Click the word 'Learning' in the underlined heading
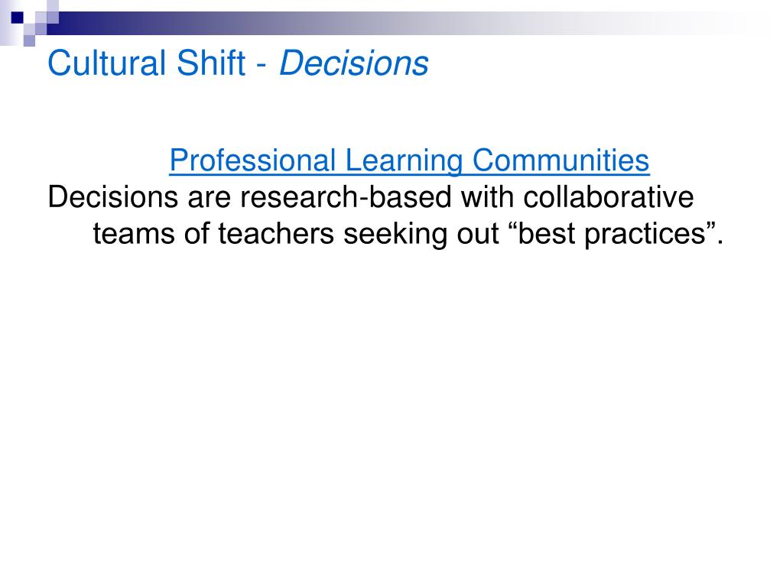 (404, 162)
